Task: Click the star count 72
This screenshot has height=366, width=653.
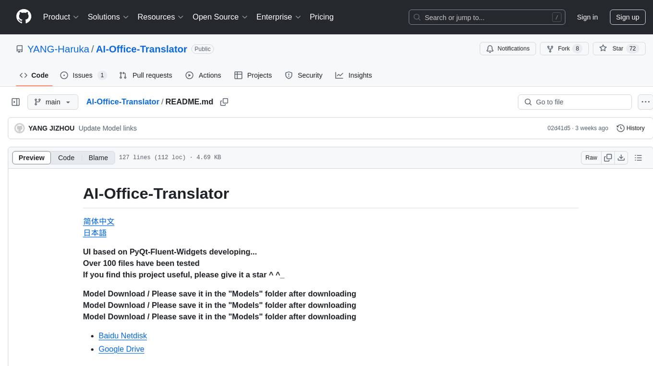Action: (x=633, y=48)
